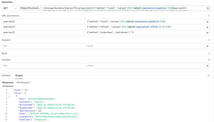Screen dimensions: 214x122
Task: Delete the offset queries[] parameter row
Action: [207, 27]
